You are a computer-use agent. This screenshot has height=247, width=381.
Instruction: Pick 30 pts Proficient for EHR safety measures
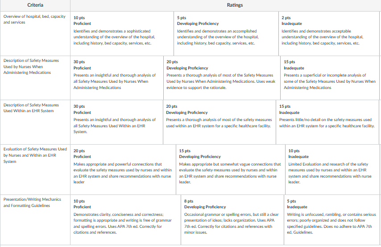click(116, 122)
